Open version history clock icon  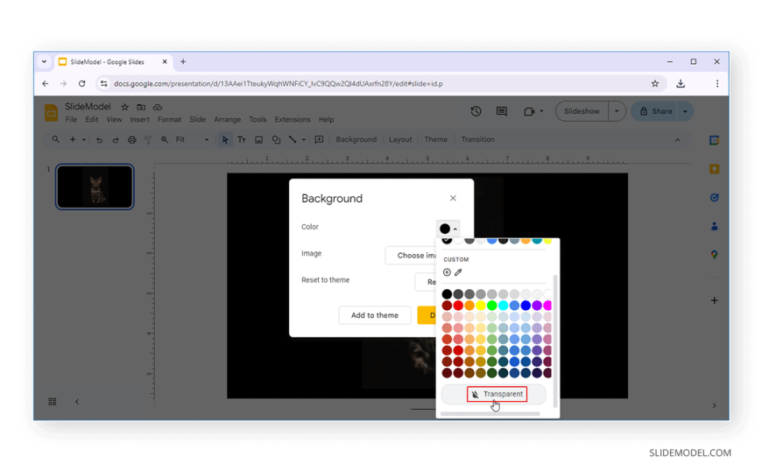(x=476, y=111)
